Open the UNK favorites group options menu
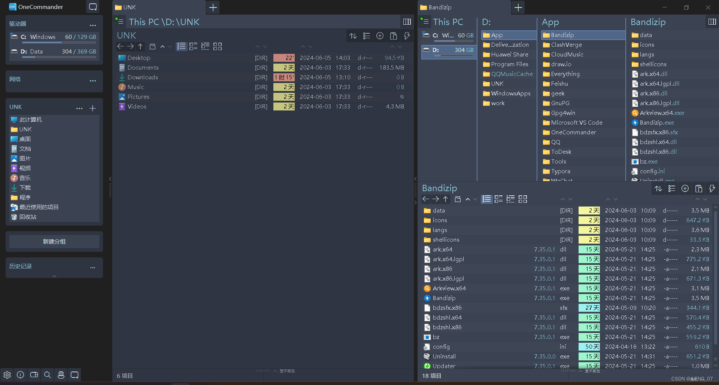This screenshot has width=719, height=385. (79, 109)
